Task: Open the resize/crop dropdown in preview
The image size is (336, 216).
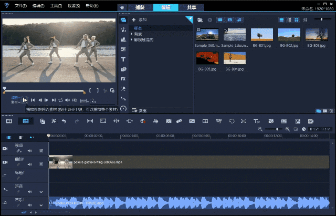Action: pyautogui.click(x=93, y=100)
